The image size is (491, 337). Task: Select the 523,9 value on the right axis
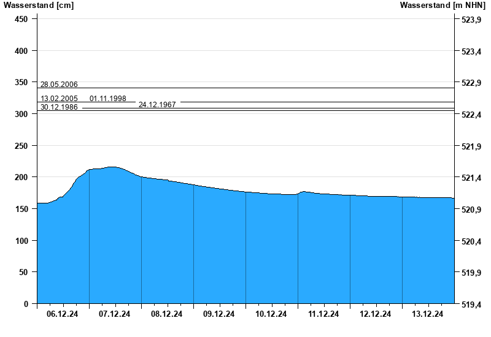pos(471,20)
